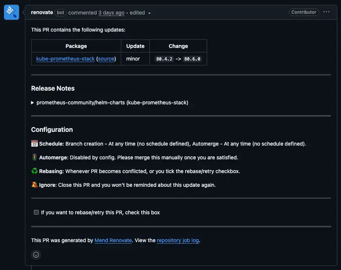The width and height of the screenshot is (341, 270).
Task: Click the 'This PR contains the following updates' text
Action: click(x=78, y=30)
